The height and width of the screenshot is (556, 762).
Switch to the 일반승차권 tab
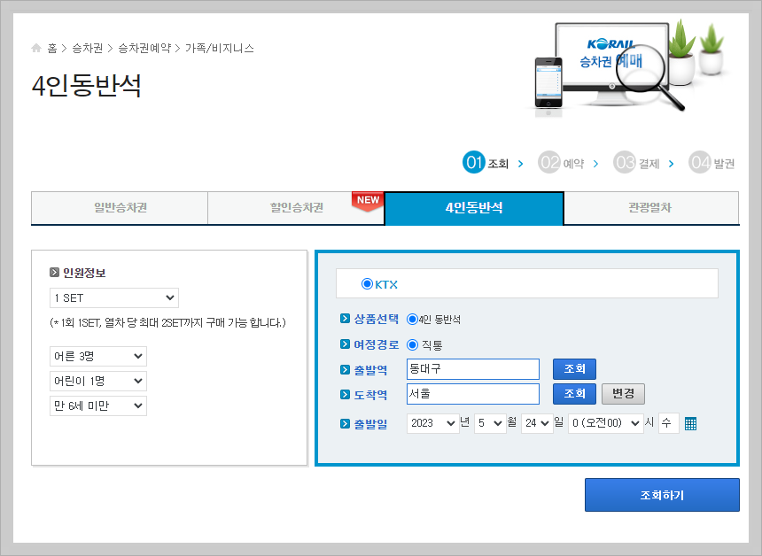click(119, 208)
